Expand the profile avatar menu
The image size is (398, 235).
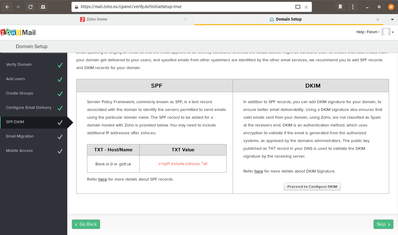point(386,32)
